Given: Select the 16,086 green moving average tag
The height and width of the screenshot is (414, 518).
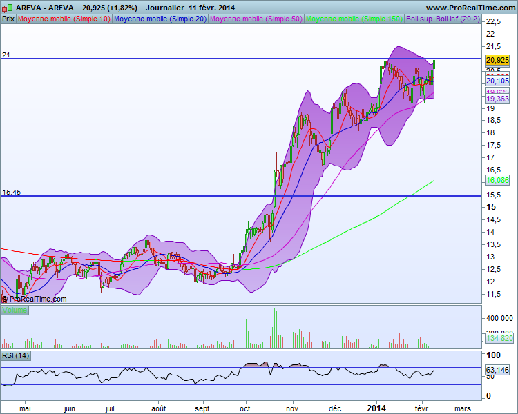Looking at the screenshot, I should [497, 180].
